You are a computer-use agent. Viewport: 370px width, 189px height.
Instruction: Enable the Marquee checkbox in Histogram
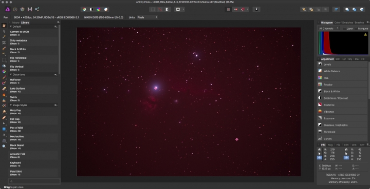coord(356,29)
